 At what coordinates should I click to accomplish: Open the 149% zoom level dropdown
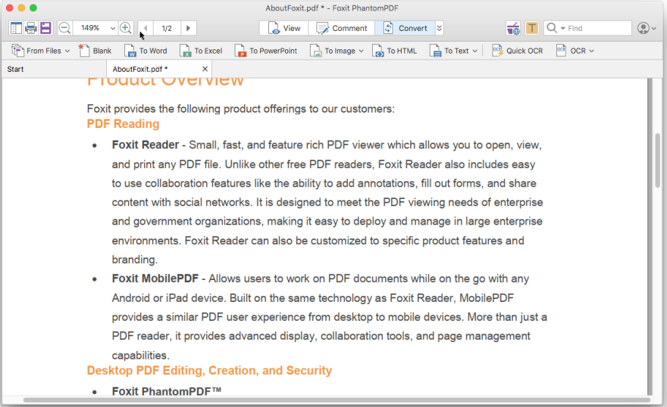112,29
